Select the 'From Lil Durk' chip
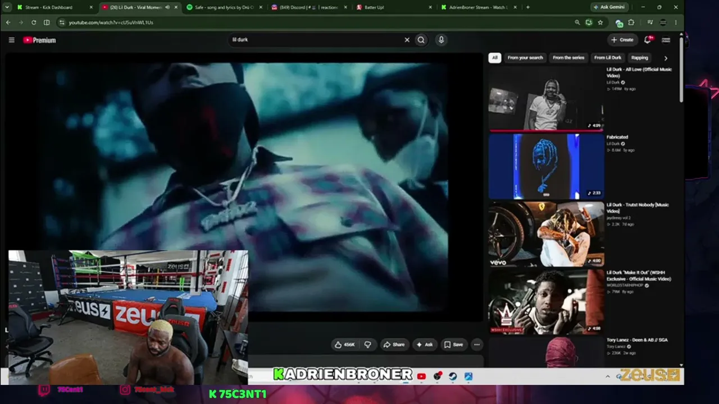The width and height of the screenshot is (719, 404). (x=608, y=57)
